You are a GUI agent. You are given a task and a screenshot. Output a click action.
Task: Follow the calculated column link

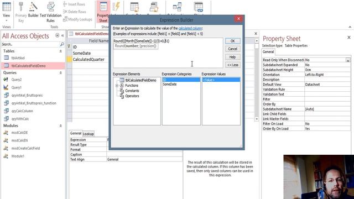190,28
